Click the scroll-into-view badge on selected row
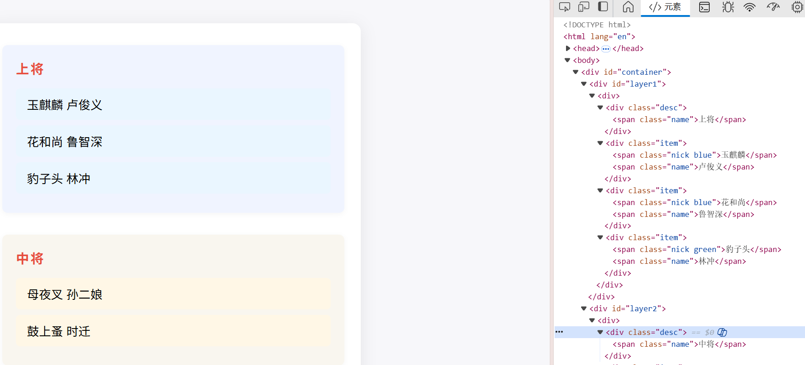 (722, 332)
